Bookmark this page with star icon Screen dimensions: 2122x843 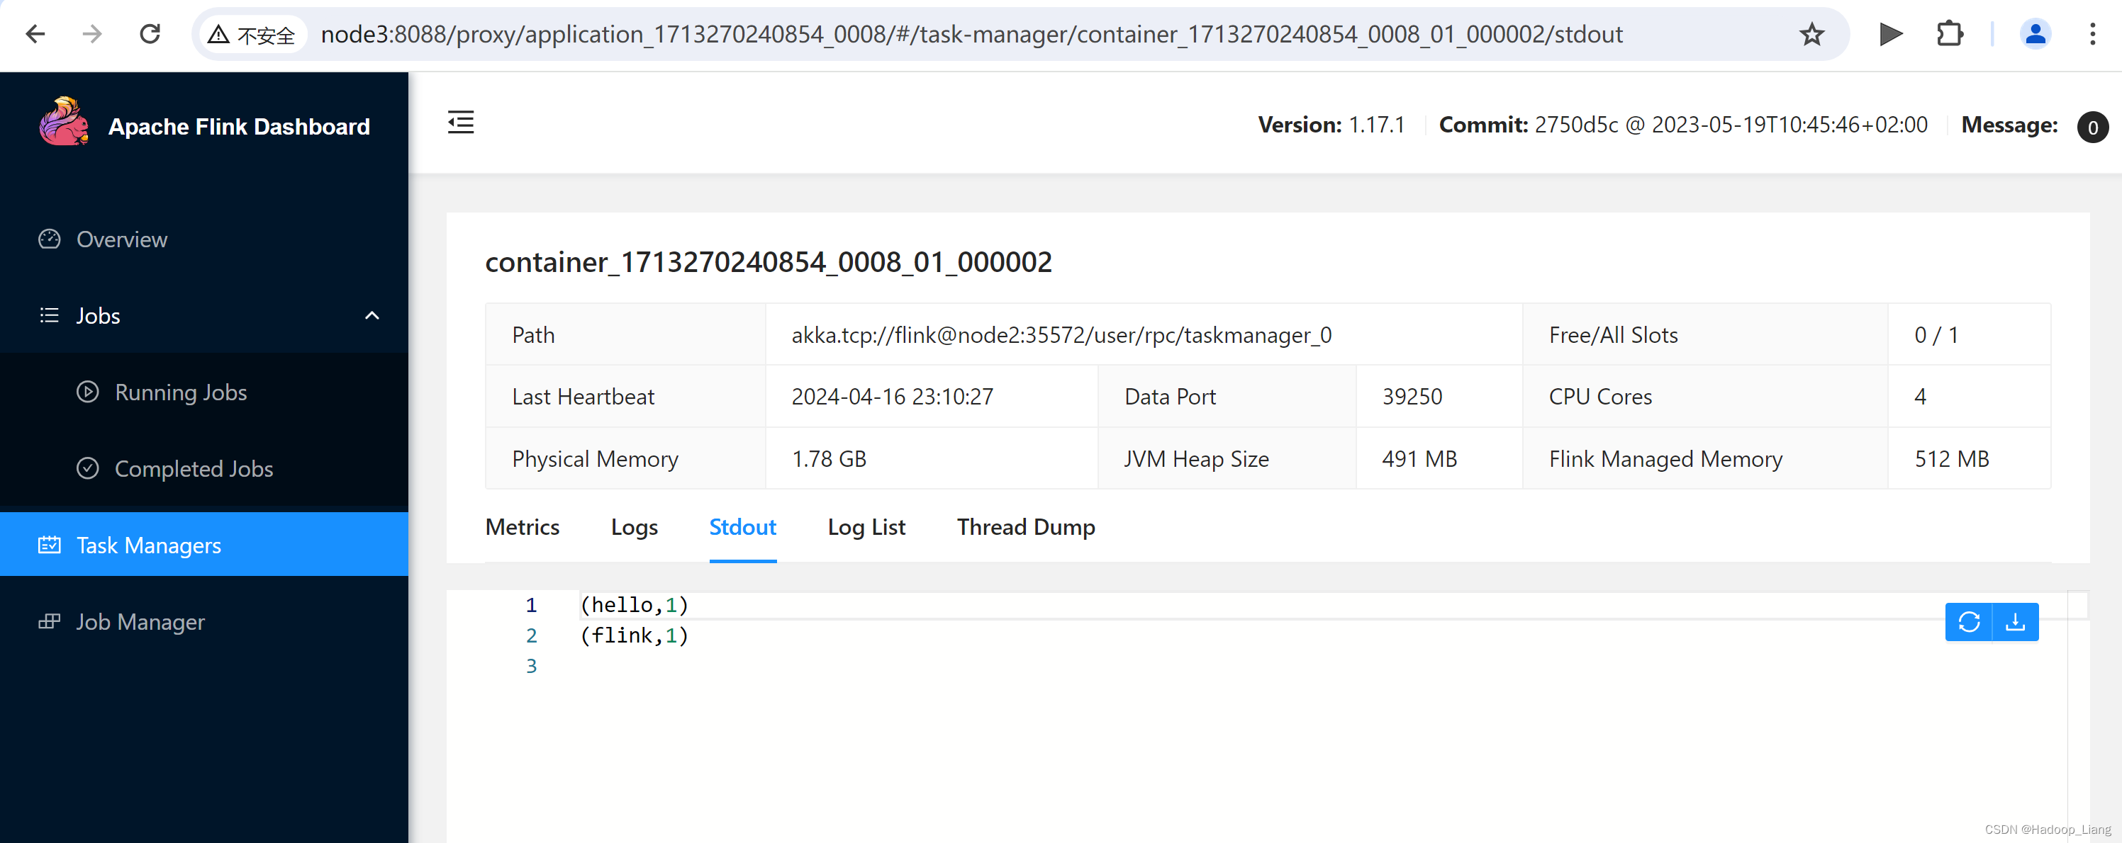[1811, 35]
